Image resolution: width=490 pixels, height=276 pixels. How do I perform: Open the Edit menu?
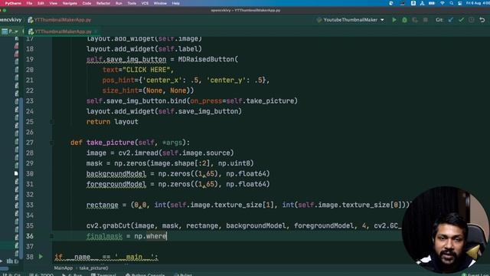41,3
